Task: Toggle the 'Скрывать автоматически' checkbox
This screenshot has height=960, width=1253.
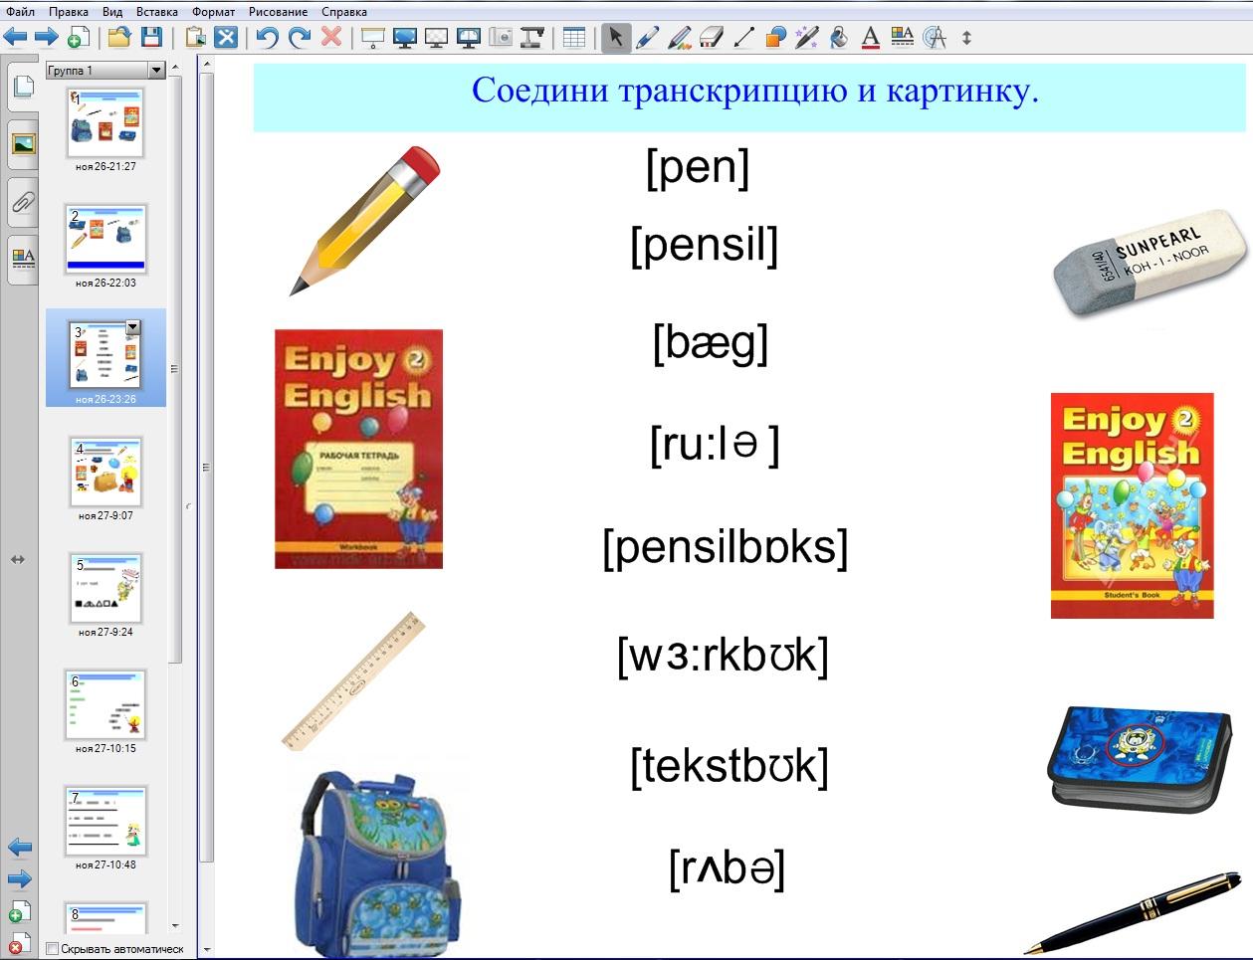Action: click(x=53, y=949)
